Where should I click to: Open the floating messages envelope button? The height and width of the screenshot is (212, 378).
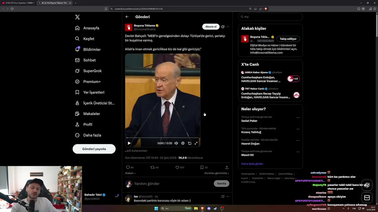coord(367,198)
